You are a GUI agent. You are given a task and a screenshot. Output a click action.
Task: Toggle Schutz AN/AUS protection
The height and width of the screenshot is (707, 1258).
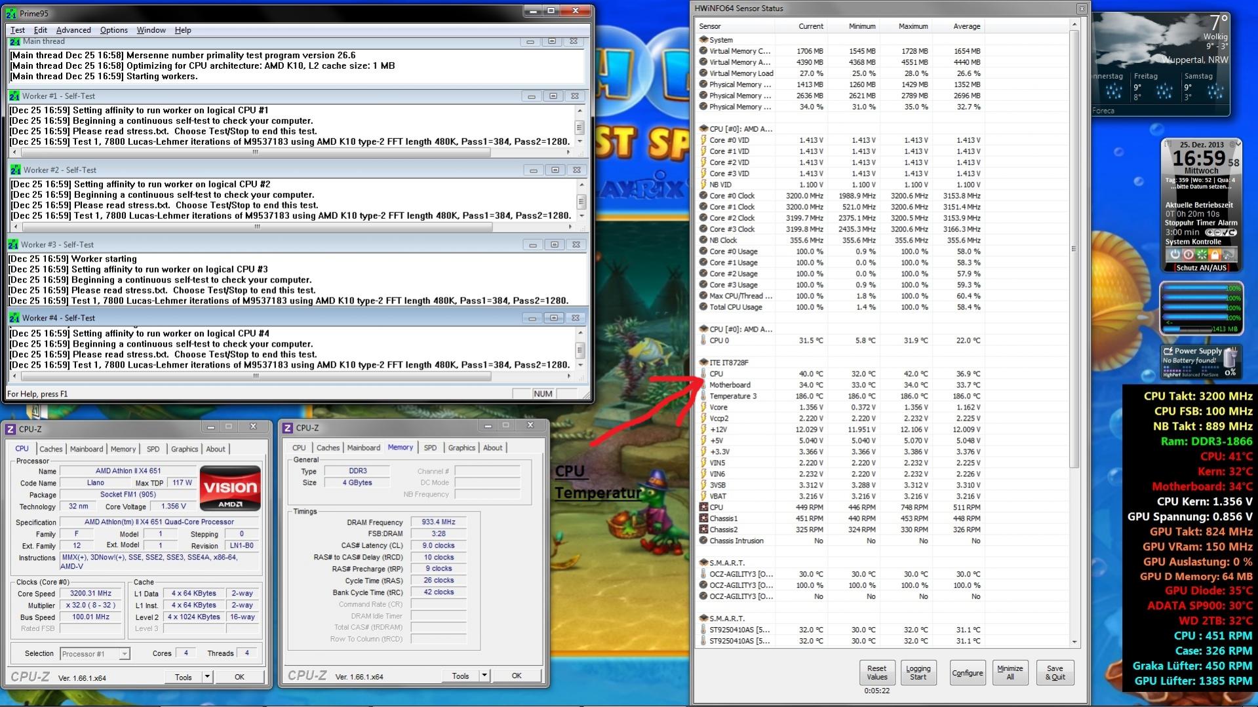click(1201, 268)
